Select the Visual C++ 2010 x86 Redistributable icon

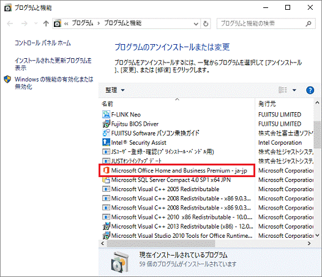click(x=106, y=217)
